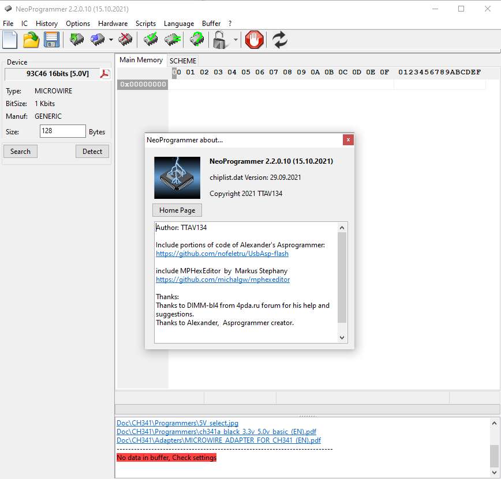Open the 5V_select.jpg document link

point(177,423)
